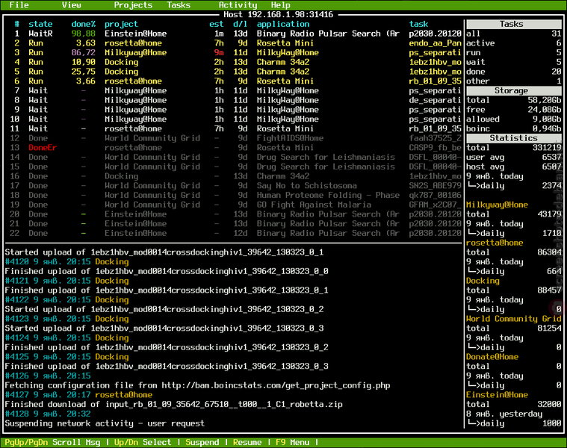This screenshot has width=567, height=448.
Task: Select row 19 GO Fight Against Malaria
Action: (x=233, y=205)
